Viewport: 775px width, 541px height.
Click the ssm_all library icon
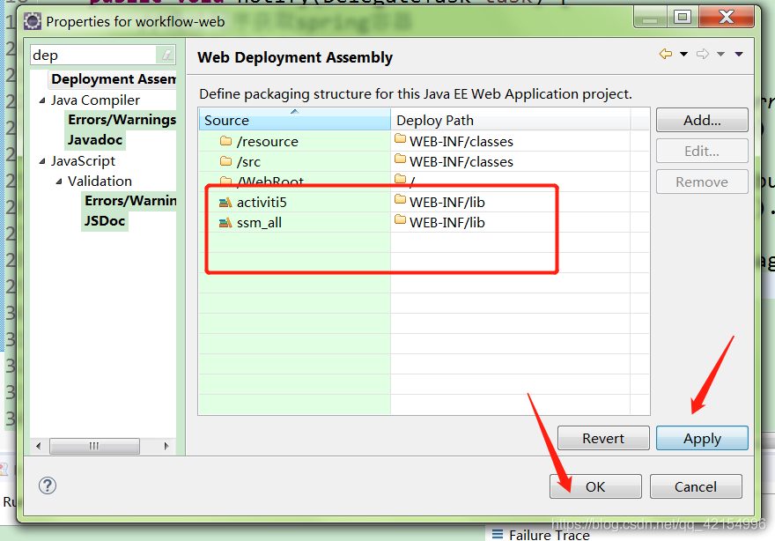point(225,222)
